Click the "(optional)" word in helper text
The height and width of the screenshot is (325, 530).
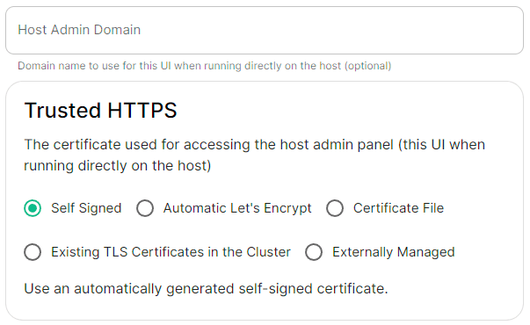367,66
